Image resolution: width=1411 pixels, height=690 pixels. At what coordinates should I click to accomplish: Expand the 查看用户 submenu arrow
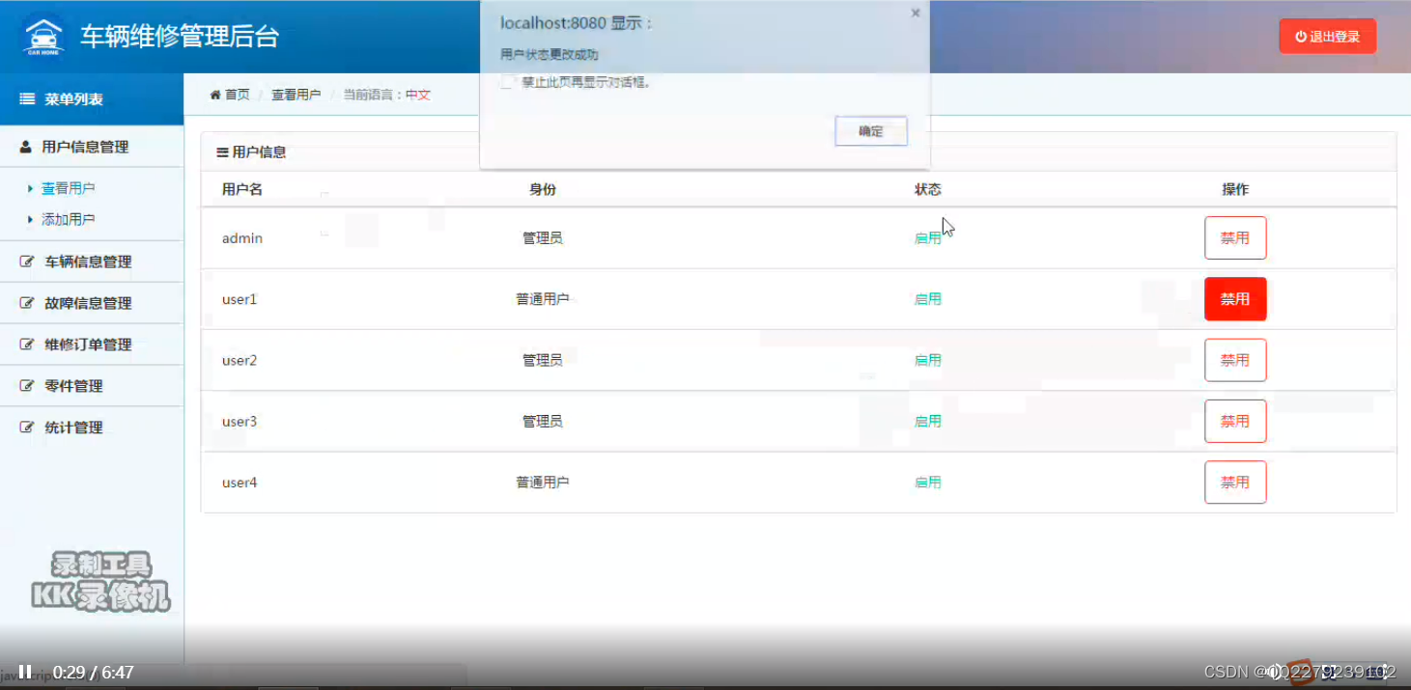(30, 187)
